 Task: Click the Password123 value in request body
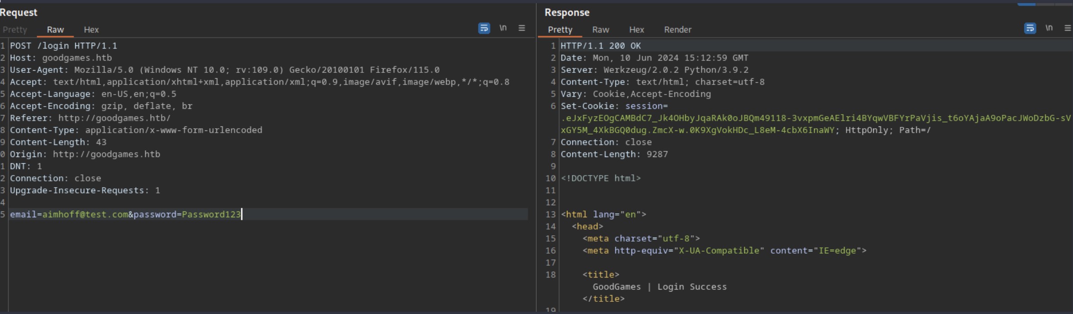(211, 215)
